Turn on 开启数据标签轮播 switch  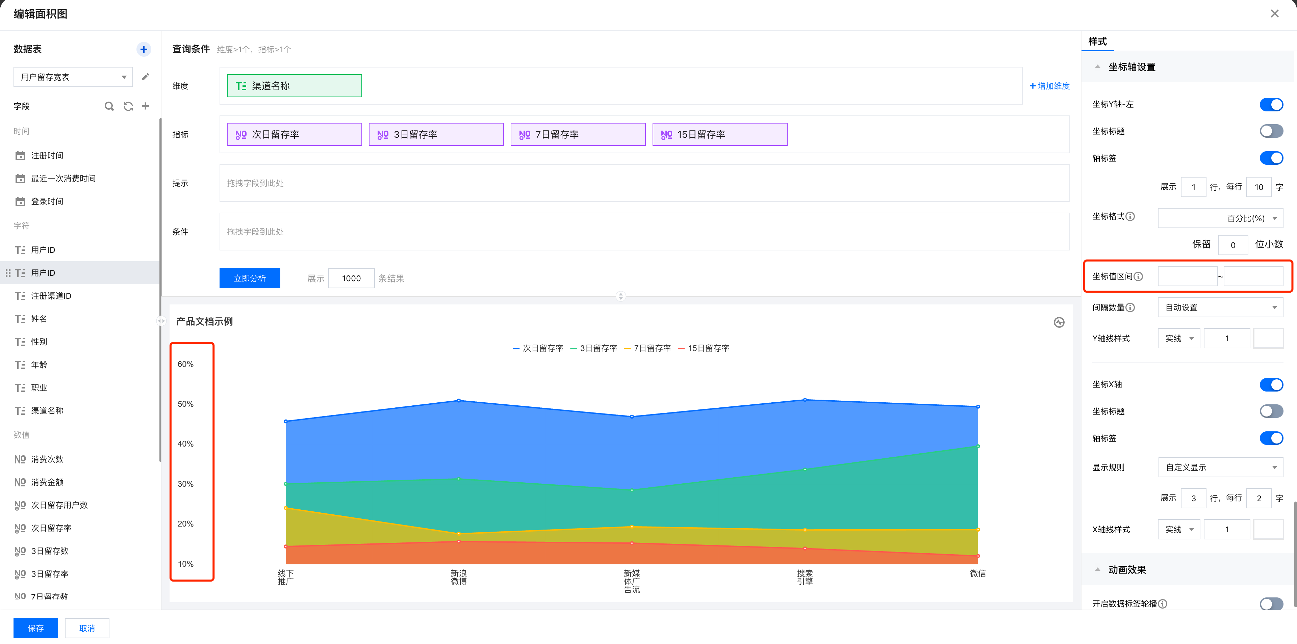[x=1271, y=604]
